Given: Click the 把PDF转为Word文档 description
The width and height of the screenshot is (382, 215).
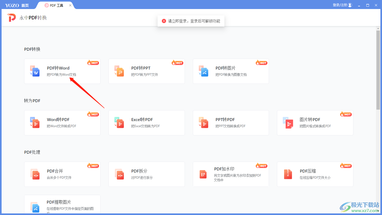Looking at the screenshot, I should pyautogui.click(x=62, y=75).
